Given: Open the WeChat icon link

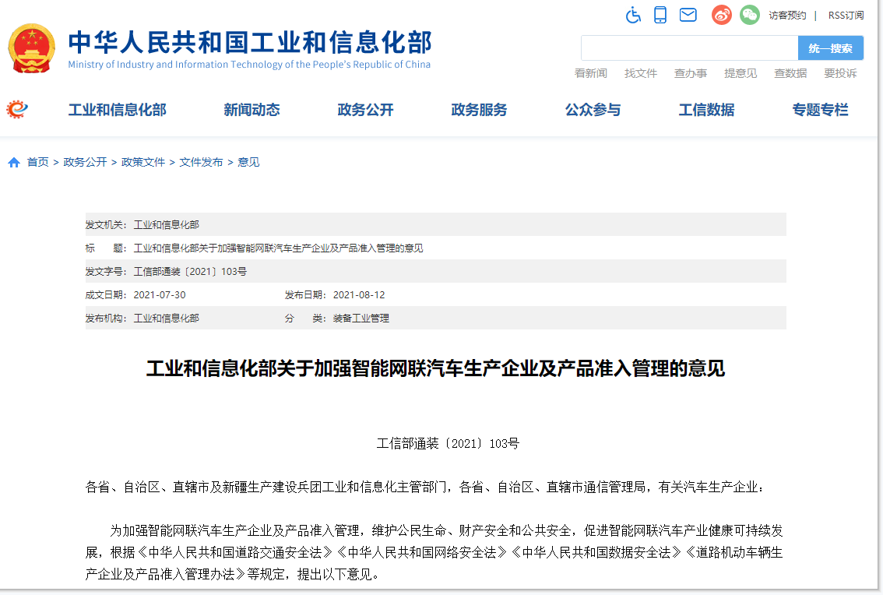Looking at the screenshot, I should pyautogui.click(x=749, y=15).
